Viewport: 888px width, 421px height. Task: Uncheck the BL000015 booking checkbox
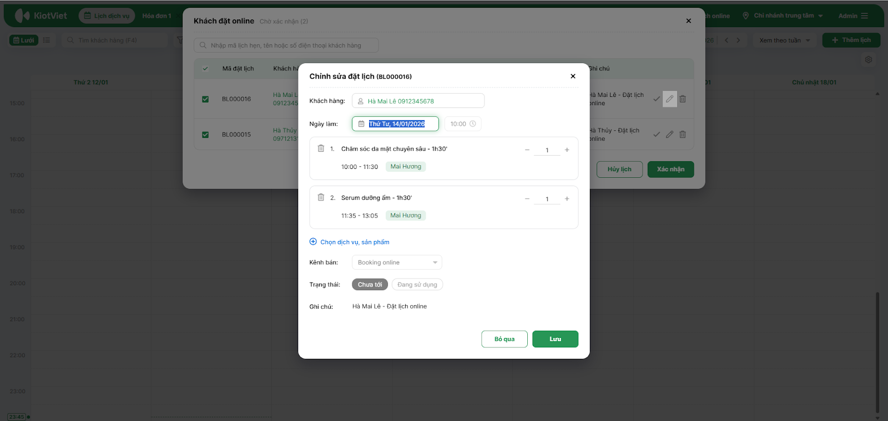click(205, 135)
